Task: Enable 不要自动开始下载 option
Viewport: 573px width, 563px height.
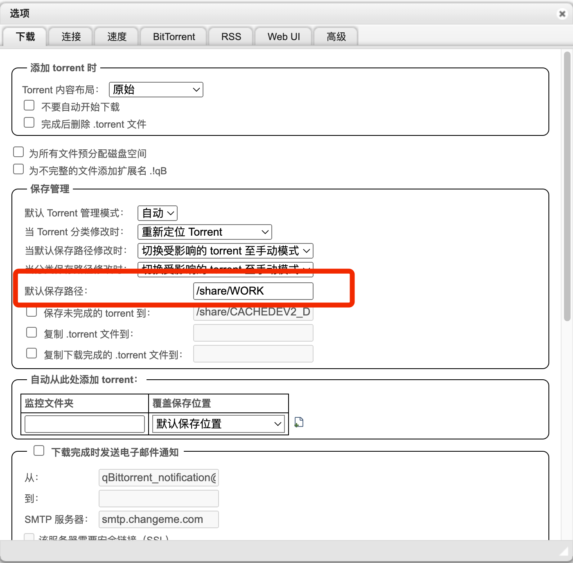Action: click(29, 105)
